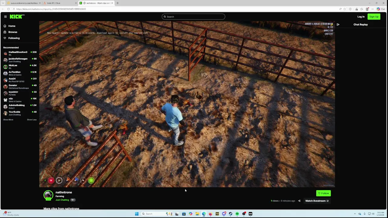Open Just Chatting category link
This screenshot has width=388, height=218.
62,200
